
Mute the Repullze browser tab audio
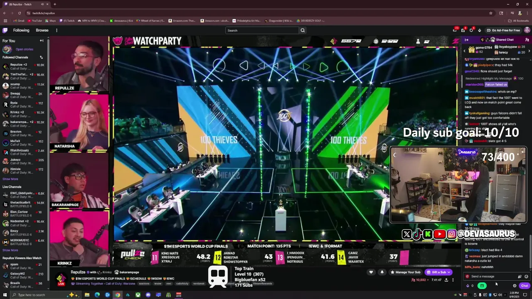coord(43,4)
